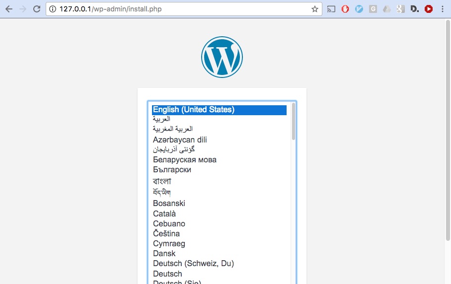View site information via the info icon
The image size is (451, 284).
click(x=53, y=9)
